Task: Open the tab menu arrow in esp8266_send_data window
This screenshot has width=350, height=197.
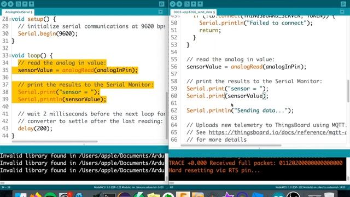Action: (342, 11)
